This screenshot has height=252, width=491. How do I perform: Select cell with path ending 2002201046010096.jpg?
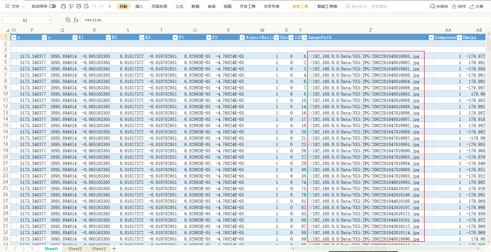point(370,239)
